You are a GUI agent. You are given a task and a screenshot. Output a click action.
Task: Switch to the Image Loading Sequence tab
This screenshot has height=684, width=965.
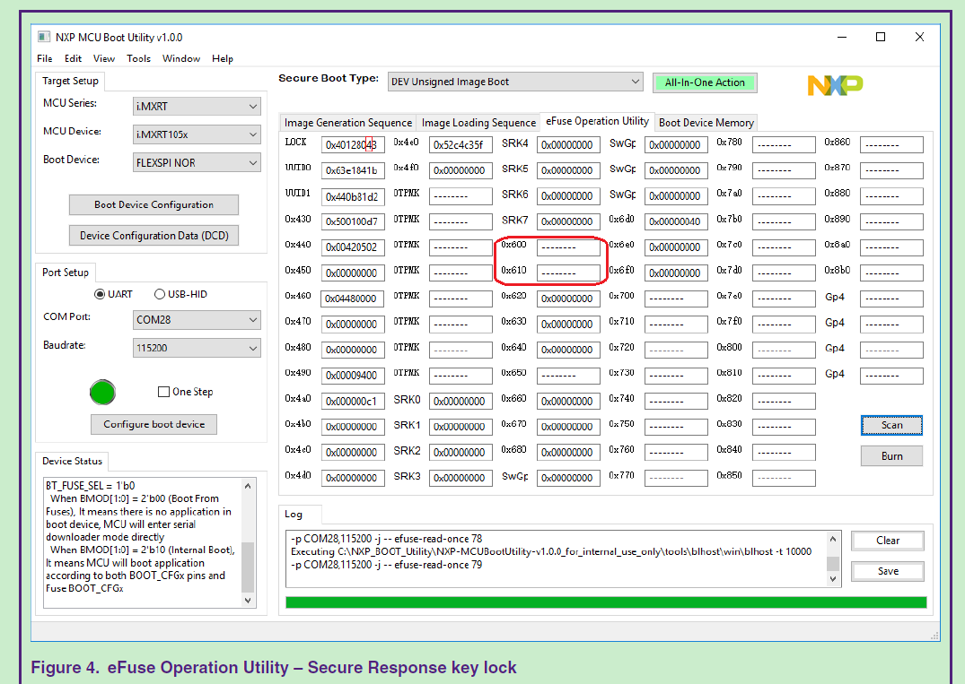point(478,123)
